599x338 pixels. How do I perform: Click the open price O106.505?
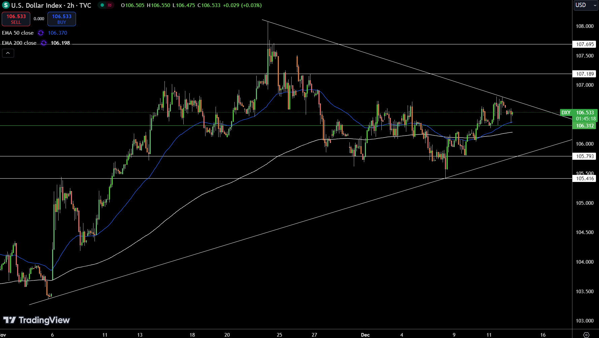133,5
